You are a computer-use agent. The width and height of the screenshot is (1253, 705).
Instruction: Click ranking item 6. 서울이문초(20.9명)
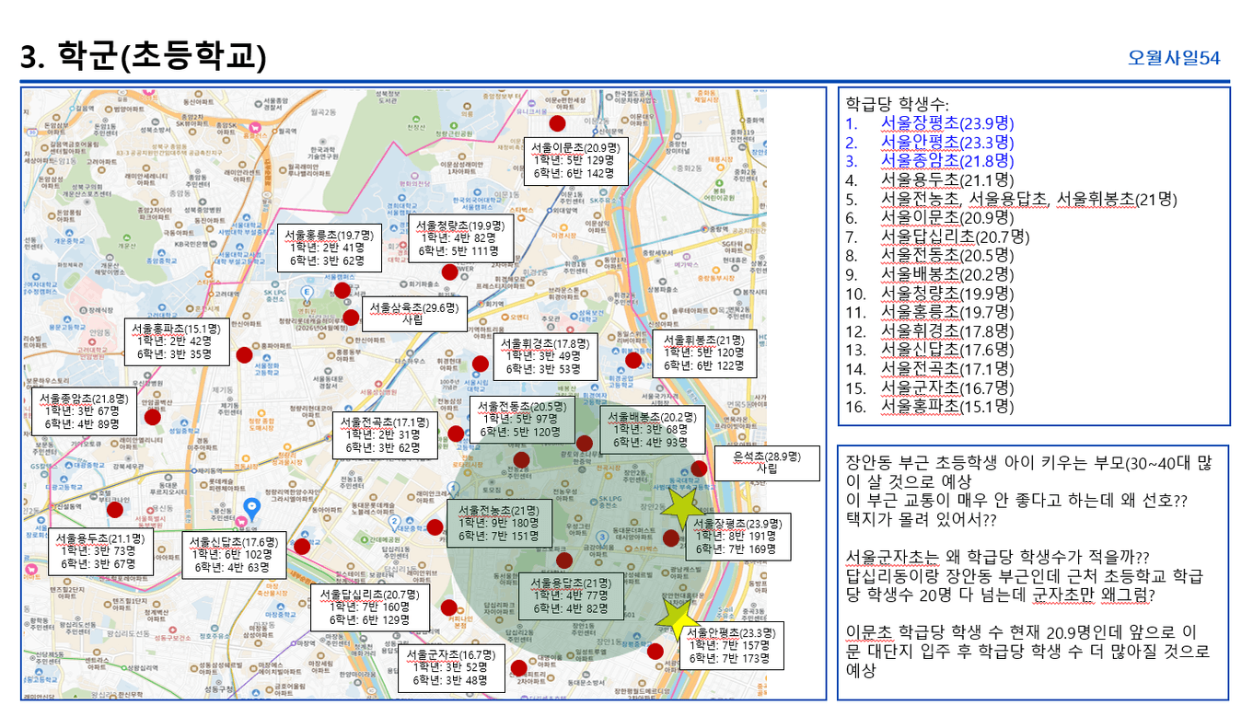click(x=929, y=217)
